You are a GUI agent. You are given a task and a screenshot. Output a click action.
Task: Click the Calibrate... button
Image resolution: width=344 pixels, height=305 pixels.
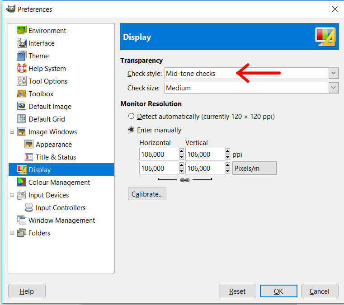147,194
